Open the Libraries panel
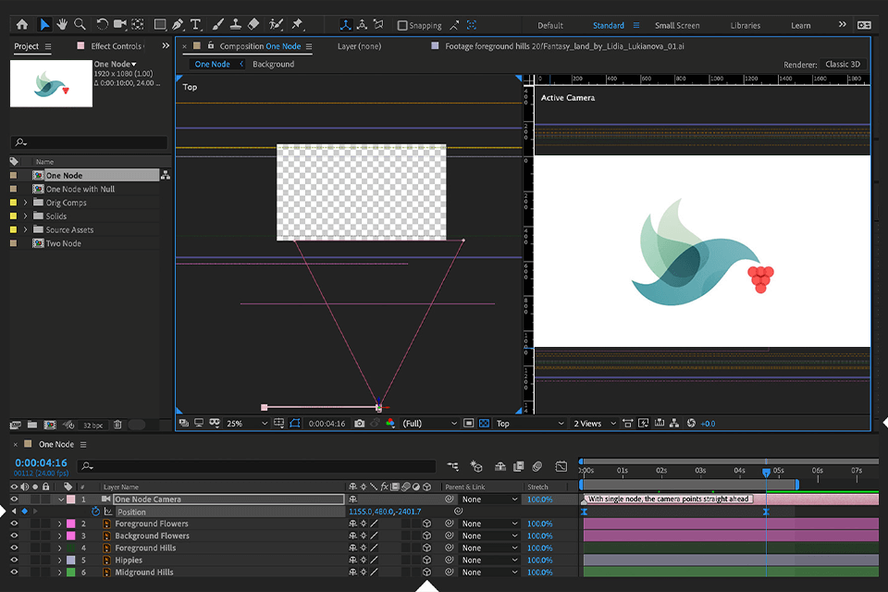 (745, 25)
